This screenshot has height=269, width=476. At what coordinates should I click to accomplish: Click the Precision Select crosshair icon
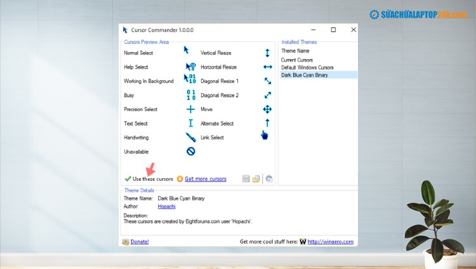tap(190, 109)
